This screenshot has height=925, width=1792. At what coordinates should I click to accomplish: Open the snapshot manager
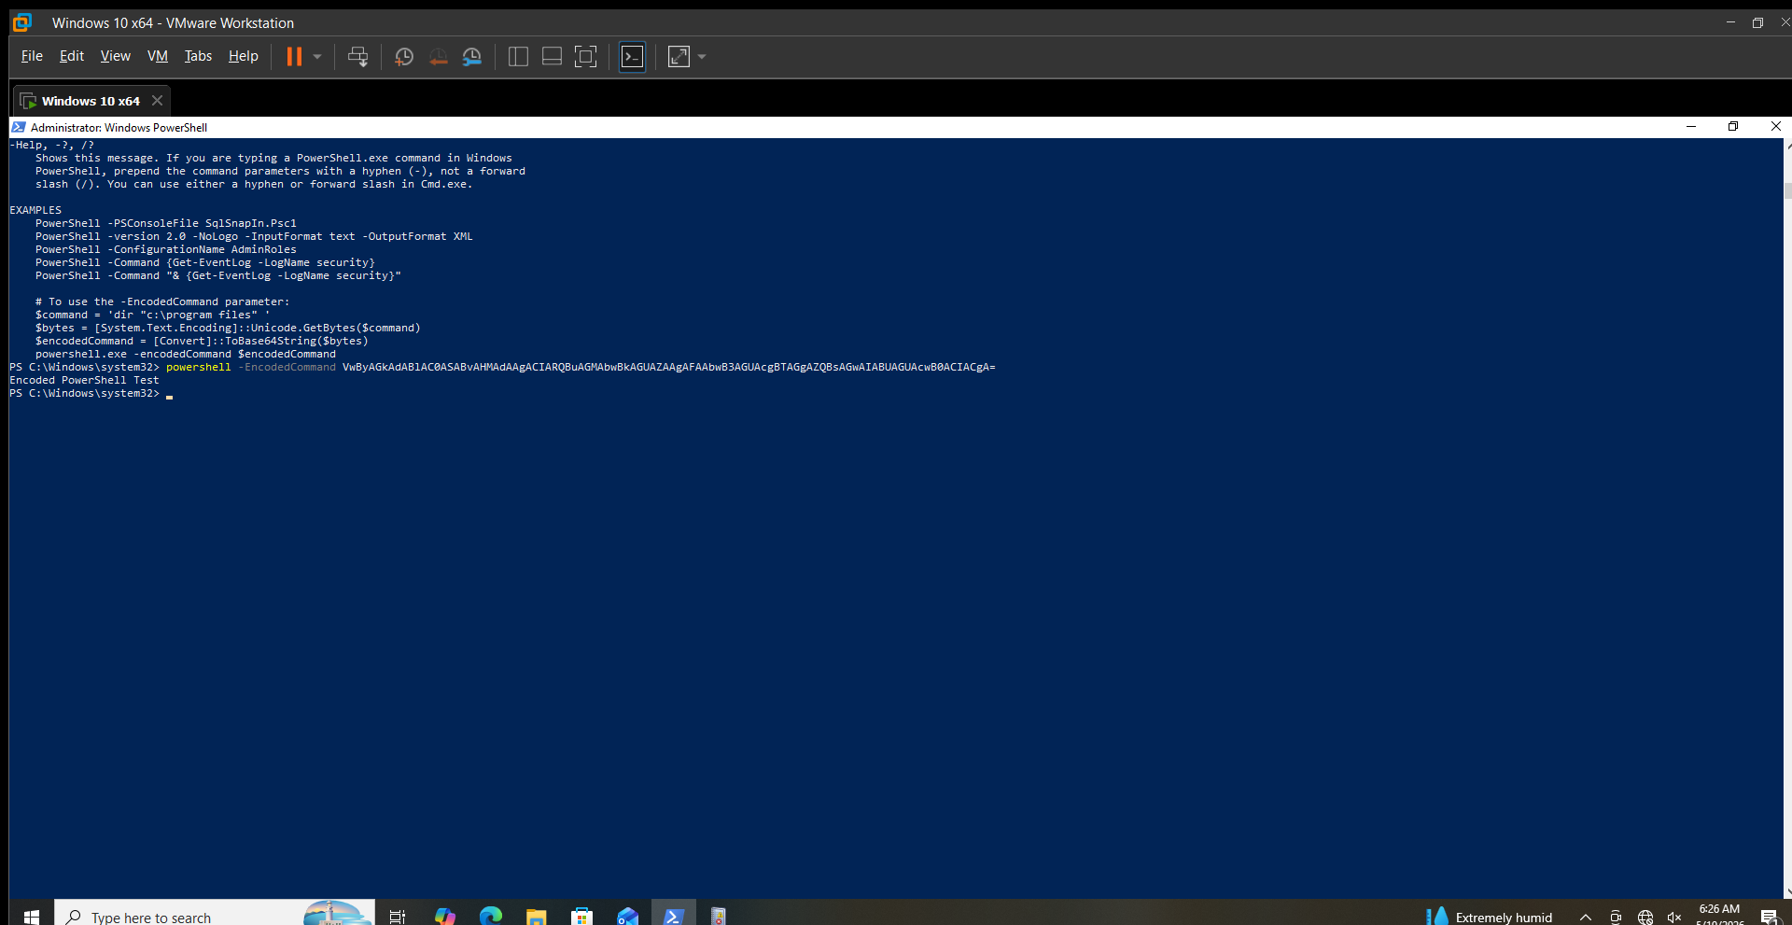click(x=472, y=57)
